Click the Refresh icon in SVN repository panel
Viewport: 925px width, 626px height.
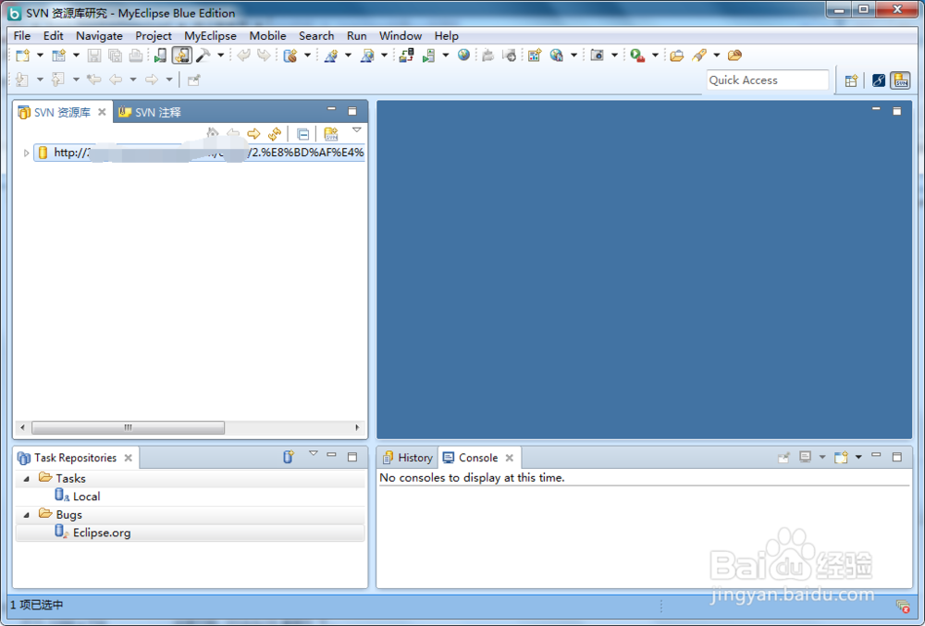(275, 134)
